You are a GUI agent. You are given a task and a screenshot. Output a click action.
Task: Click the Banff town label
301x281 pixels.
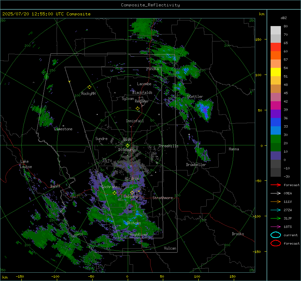(55, 186)
